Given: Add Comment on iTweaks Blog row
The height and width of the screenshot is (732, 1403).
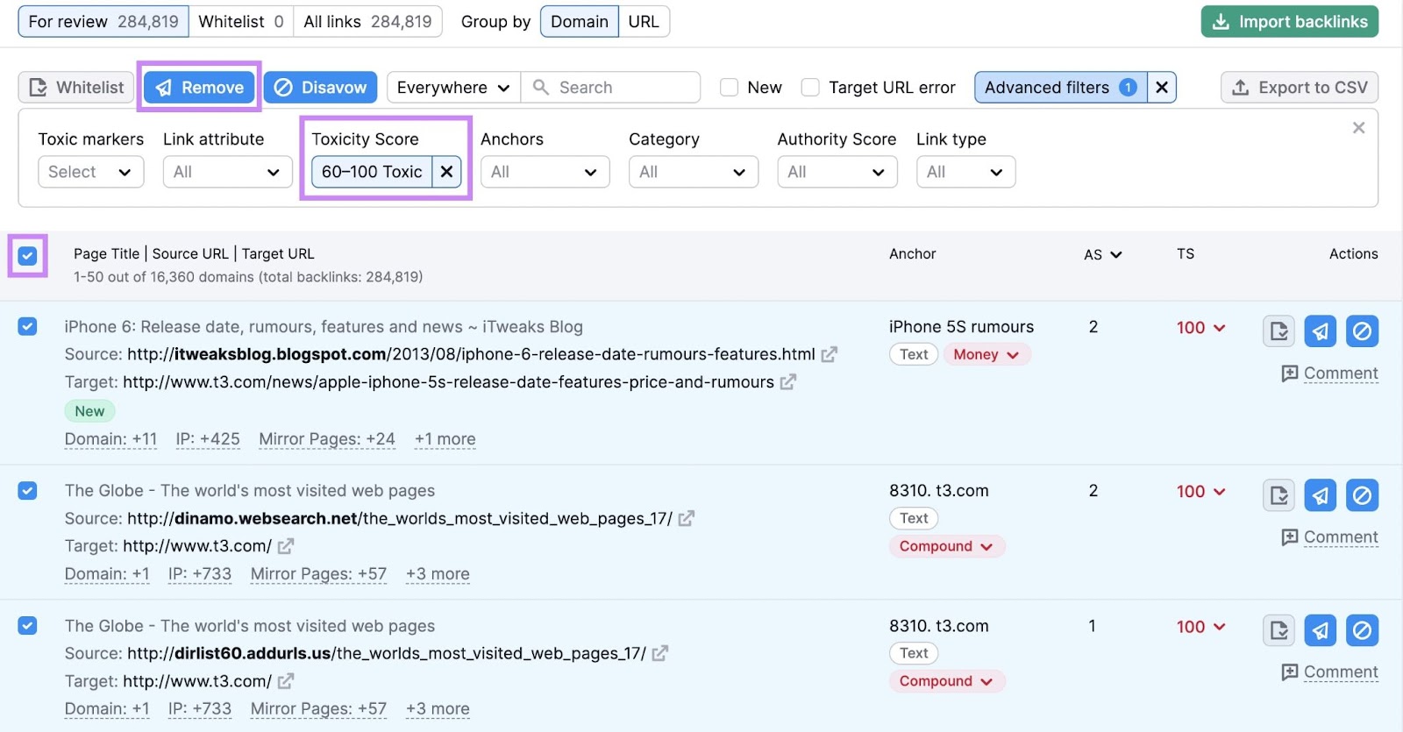Looking at the screenshot, I should (x=1329, y=373).
